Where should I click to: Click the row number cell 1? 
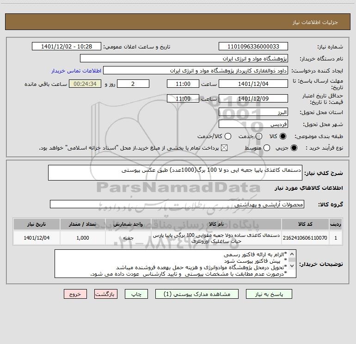336,238
